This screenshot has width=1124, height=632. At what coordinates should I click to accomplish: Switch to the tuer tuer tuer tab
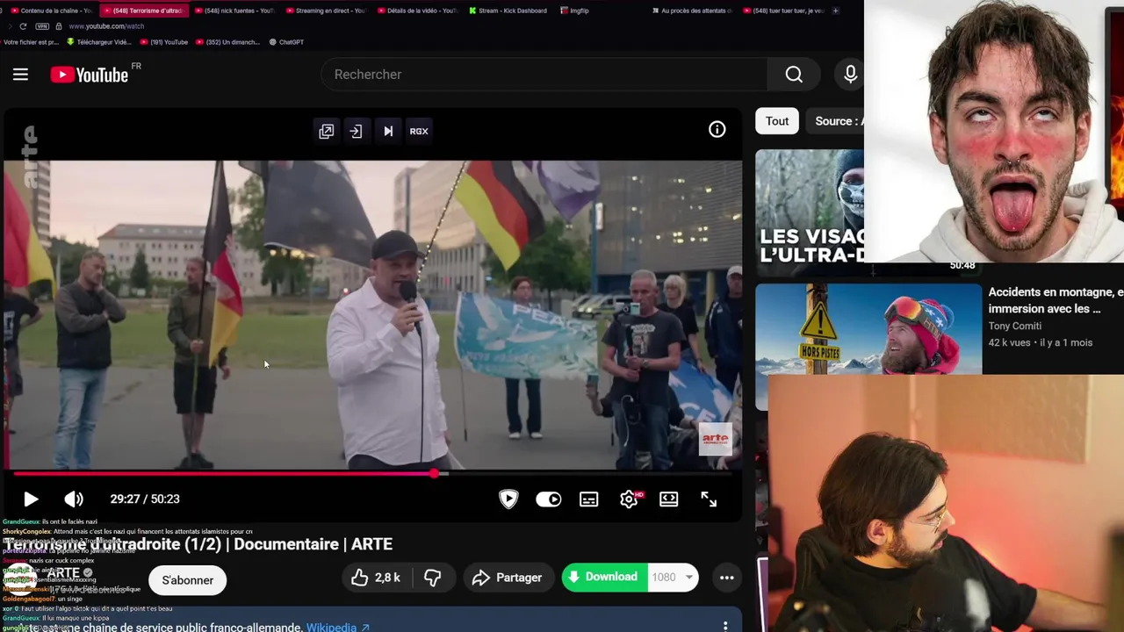(x=783, y=11)
